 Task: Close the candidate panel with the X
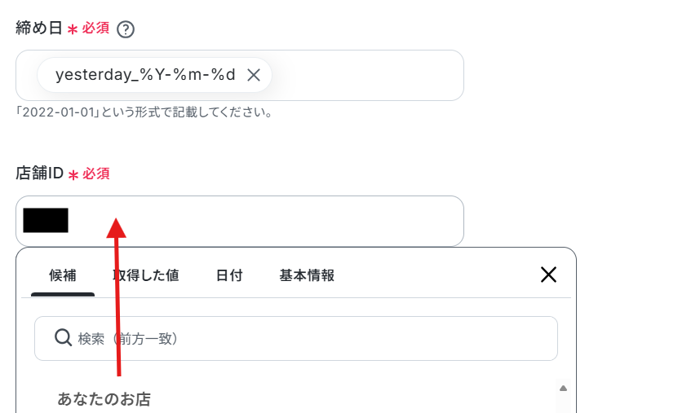click(548, 275)
